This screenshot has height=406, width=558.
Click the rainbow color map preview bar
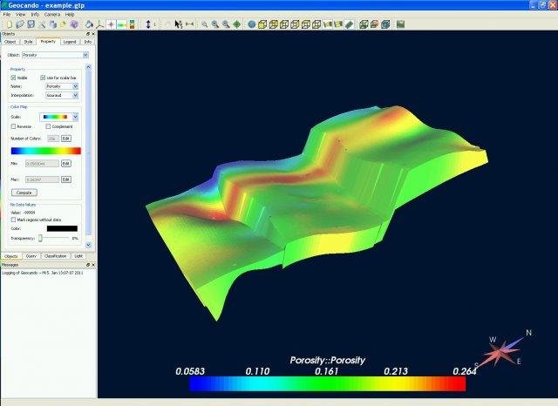[x=46, y=151]
